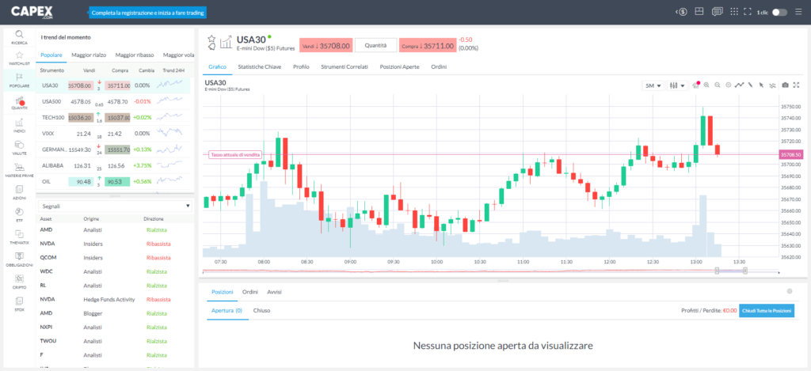Click the settings dot in positions panel

(790, 291)
